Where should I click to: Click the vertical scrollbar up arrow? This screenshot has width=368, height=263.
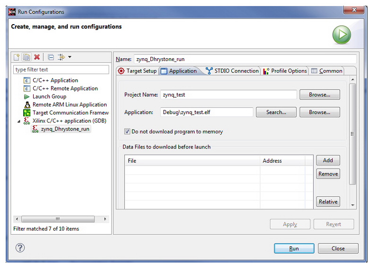click(352, 80)
